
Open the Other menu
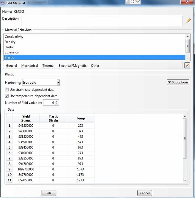[x=95, y=66]
